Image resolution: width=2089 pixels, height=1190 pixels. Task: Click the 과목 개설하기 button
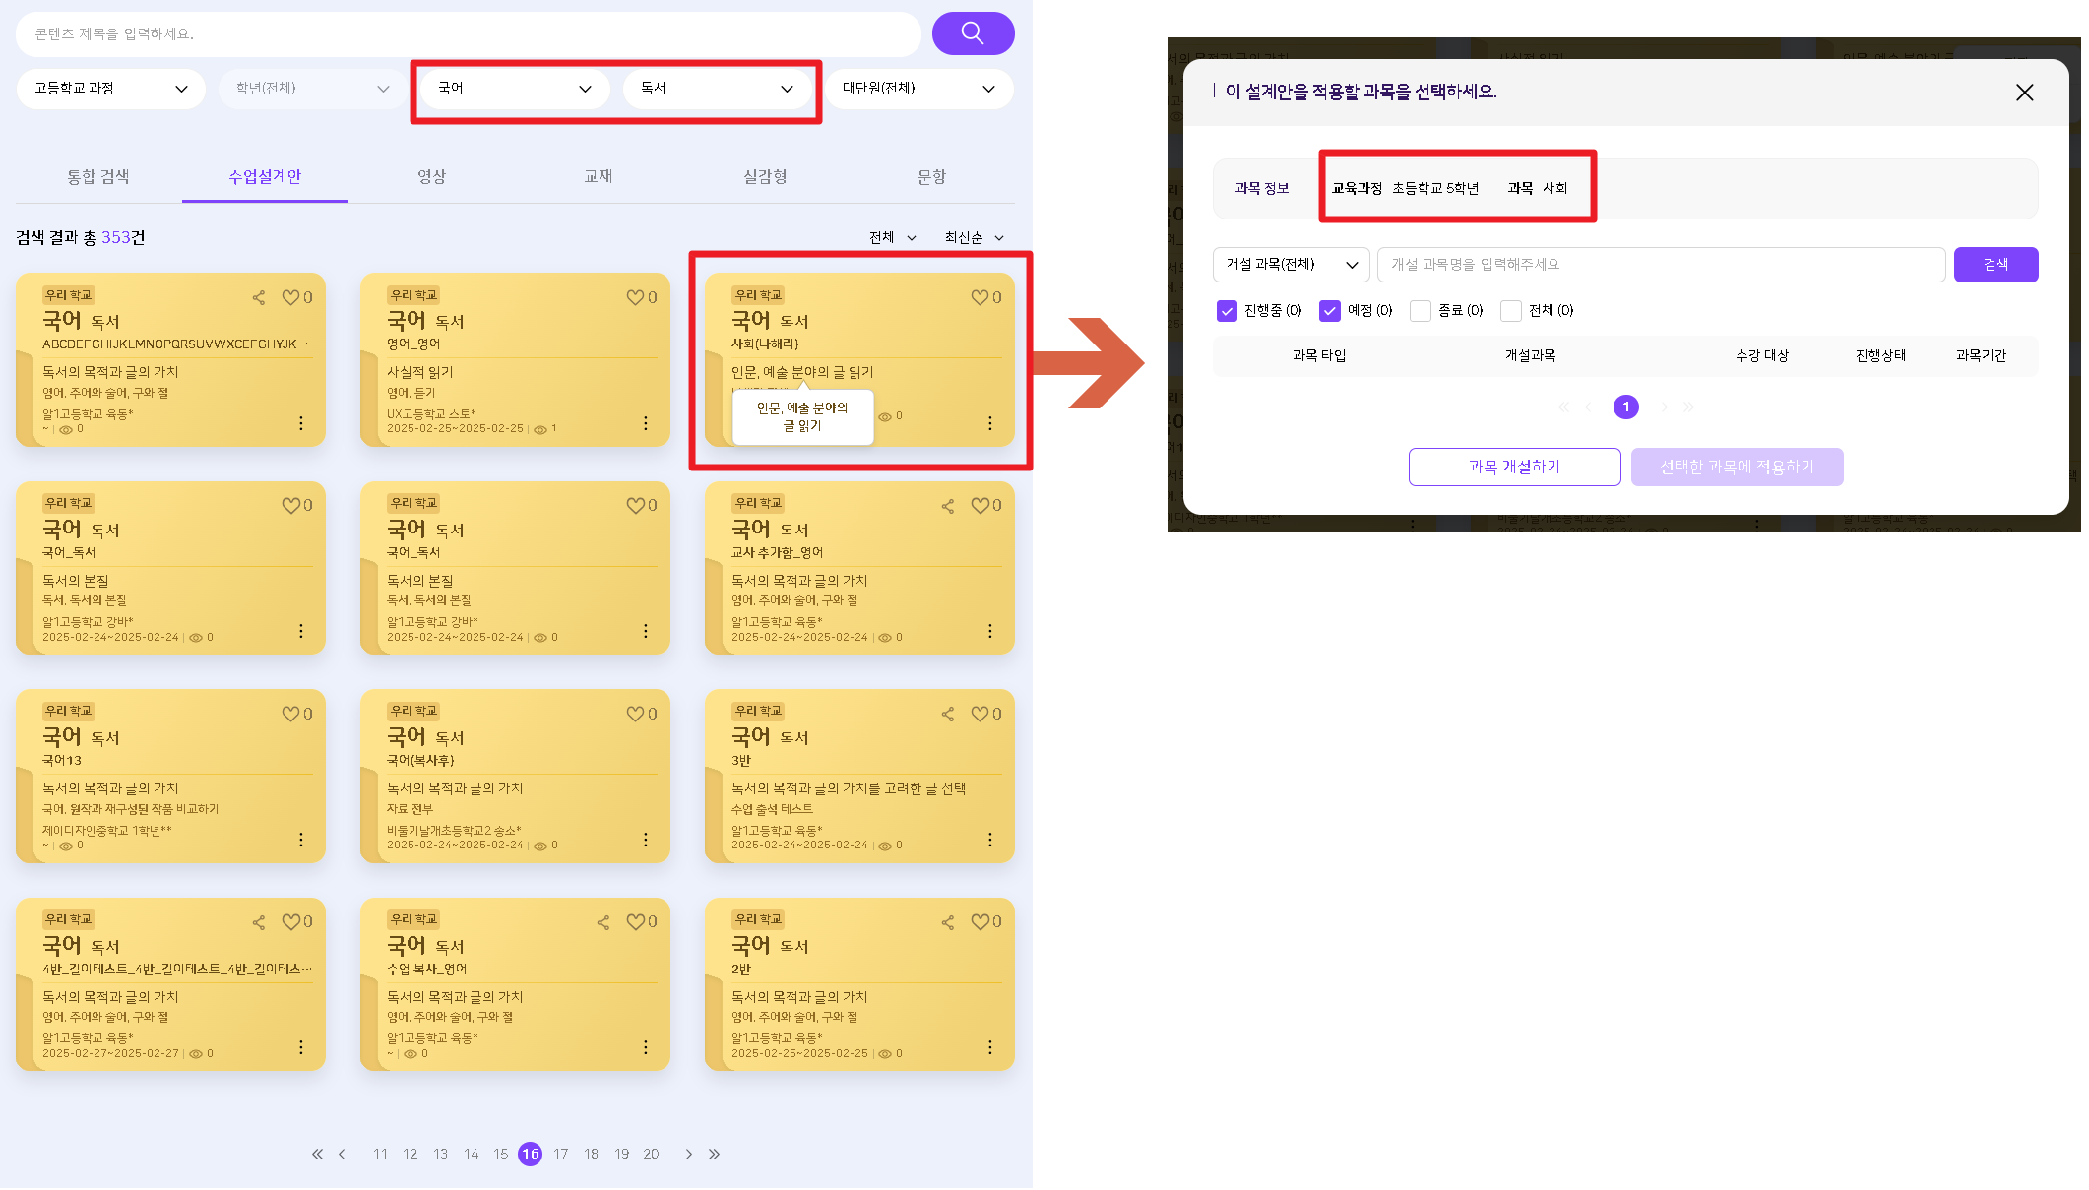[x=1514, y=467]
